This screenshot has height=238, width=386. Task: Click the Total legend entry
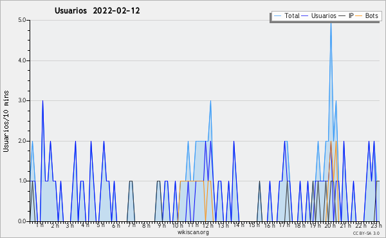coord(286,15)
